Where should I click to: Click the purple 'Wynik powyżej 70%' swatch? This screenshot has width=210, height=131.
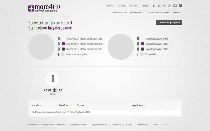click(x=143, y=44)
